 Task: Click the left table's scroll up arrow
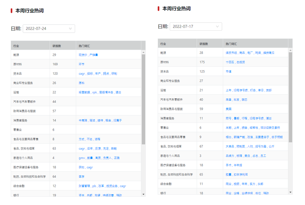coord(143,52)
